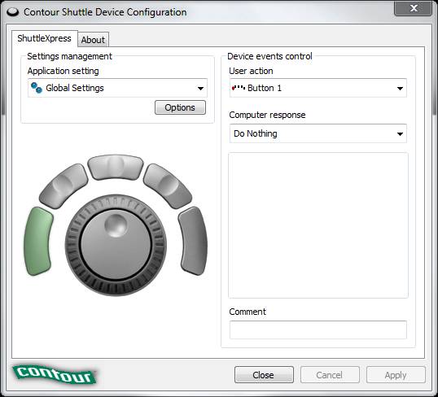Click the Contour logo

tap(55, 374)
